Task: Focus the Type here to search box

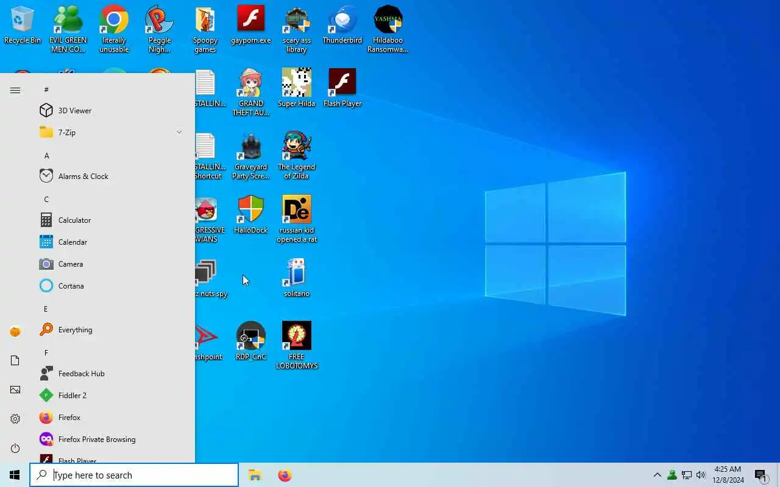Action: pyautogui.click(x=134, y=475)
